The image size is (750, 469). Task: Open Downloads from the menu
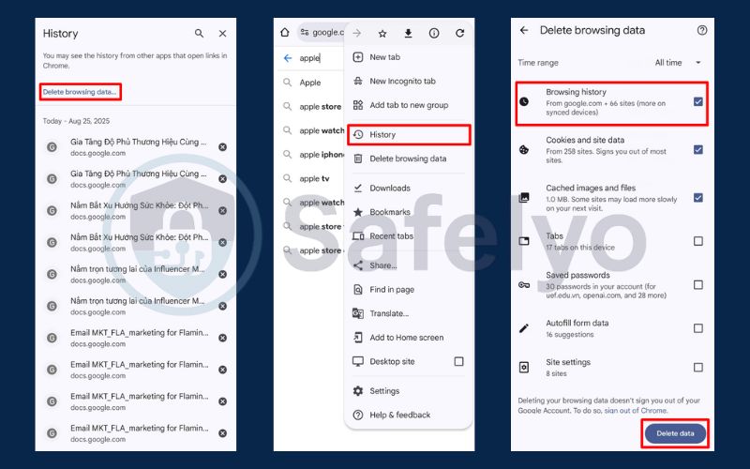pyautogui.click(x=409, y=189)
